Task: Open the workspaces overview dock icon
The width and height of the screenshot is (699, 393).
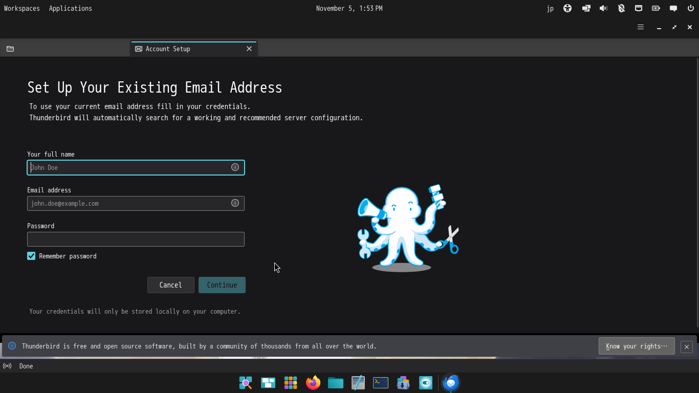Action: pyautogui.click(x=268, y=383)
